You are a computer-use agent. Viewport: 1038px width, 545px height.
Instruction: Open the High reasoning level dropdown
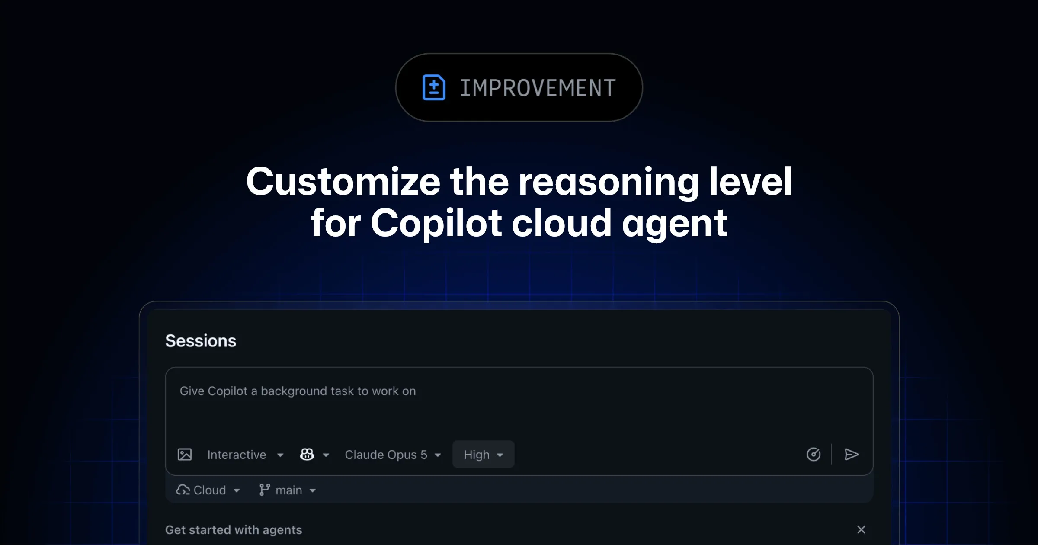(x=483, y=455)
